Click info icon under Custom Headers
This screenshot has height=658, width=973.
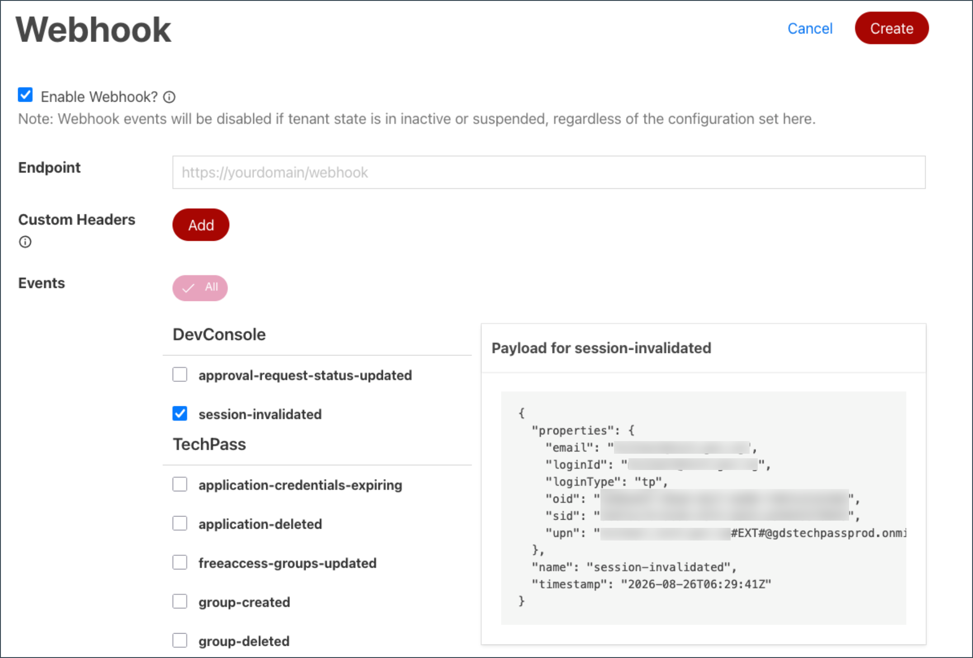tap(25, 242)
